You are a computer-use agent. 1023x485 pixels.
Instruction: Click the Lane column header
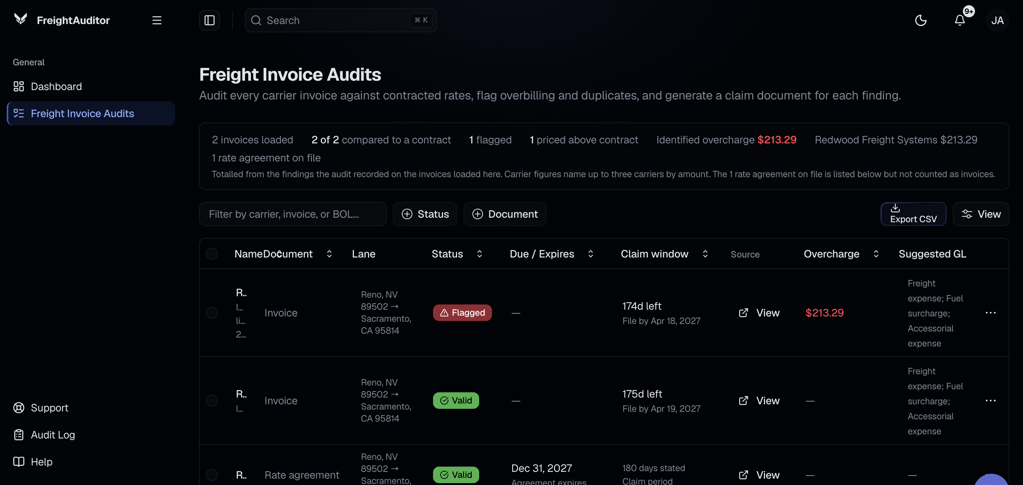tap(364, 254)
